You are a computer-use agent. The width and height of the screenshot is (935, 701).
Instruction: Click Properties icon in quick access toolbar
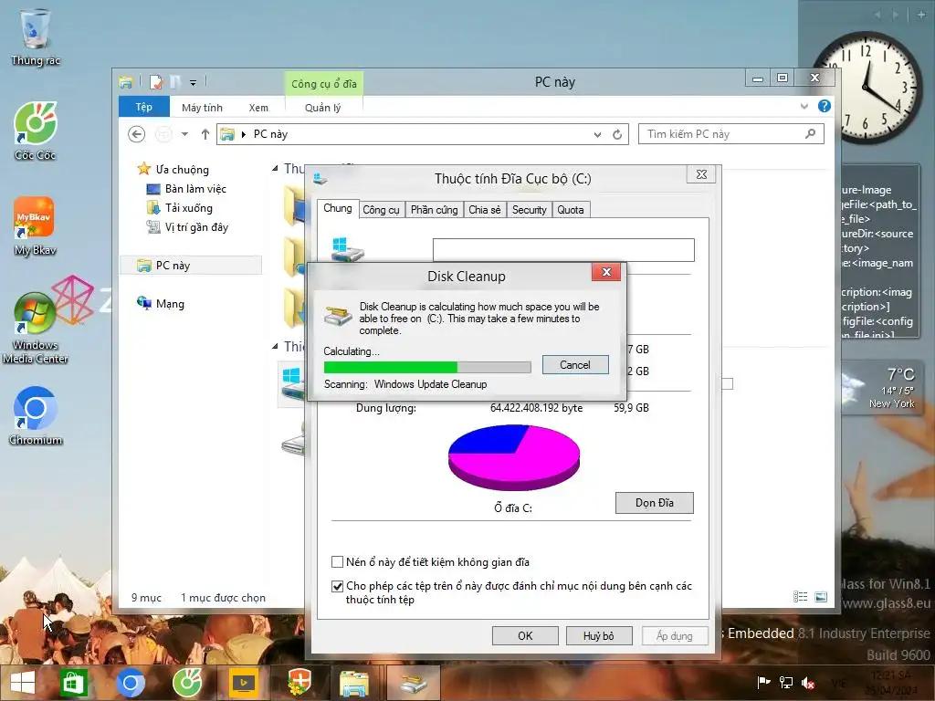(x=156, y=82)
